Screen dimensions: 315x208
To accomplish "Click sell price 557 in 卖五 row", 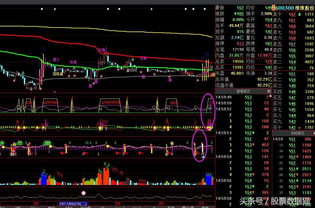I will (x=292, y=44).
